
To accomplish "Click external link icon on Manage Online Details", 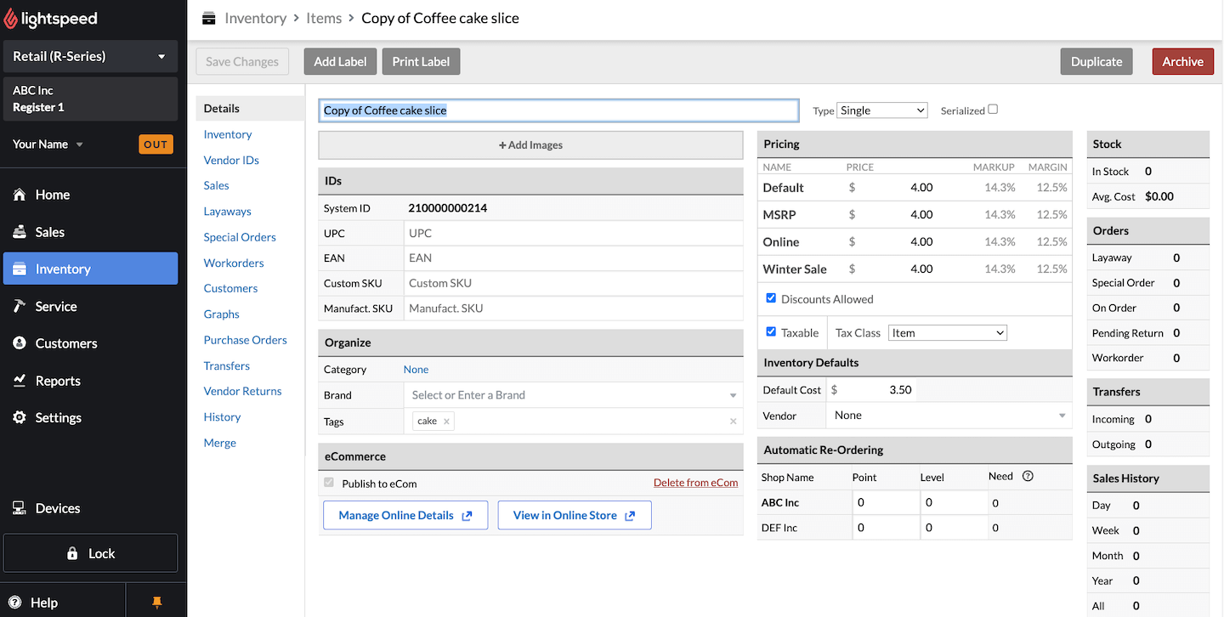I will coord(467,516).
